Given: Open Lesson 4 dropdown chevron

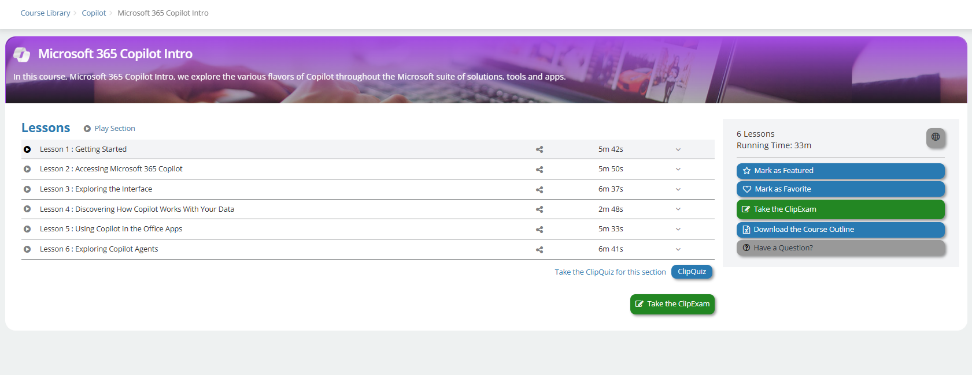Looking at the screenshot, I should tap(678, 209).
